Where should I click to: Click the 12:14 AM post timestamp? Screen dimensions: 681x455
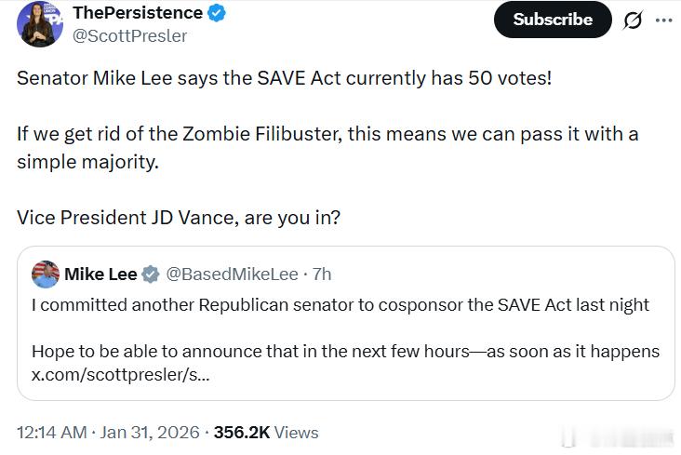click(52, 433)
